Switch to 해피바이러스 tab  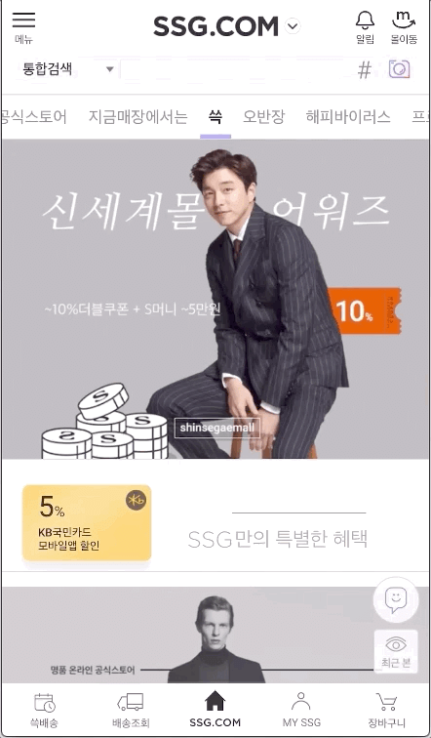pos(348,117)
